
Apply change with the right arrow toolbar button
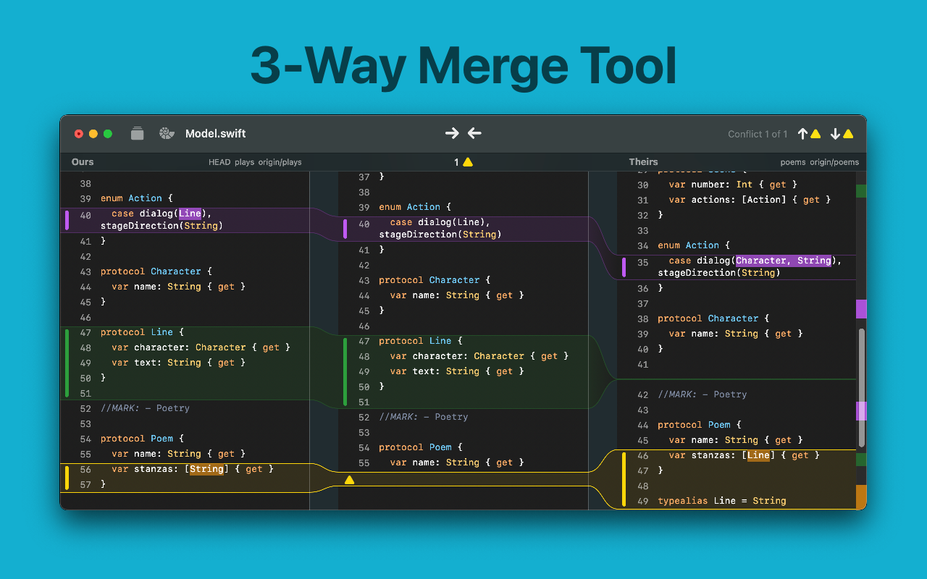point(452,133)
